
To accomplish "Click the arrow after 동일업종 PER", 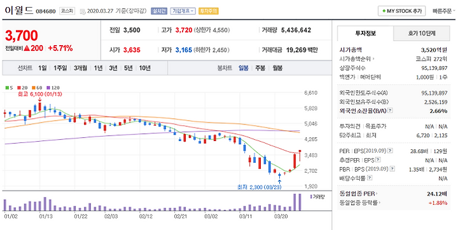I will coord(377,194).
